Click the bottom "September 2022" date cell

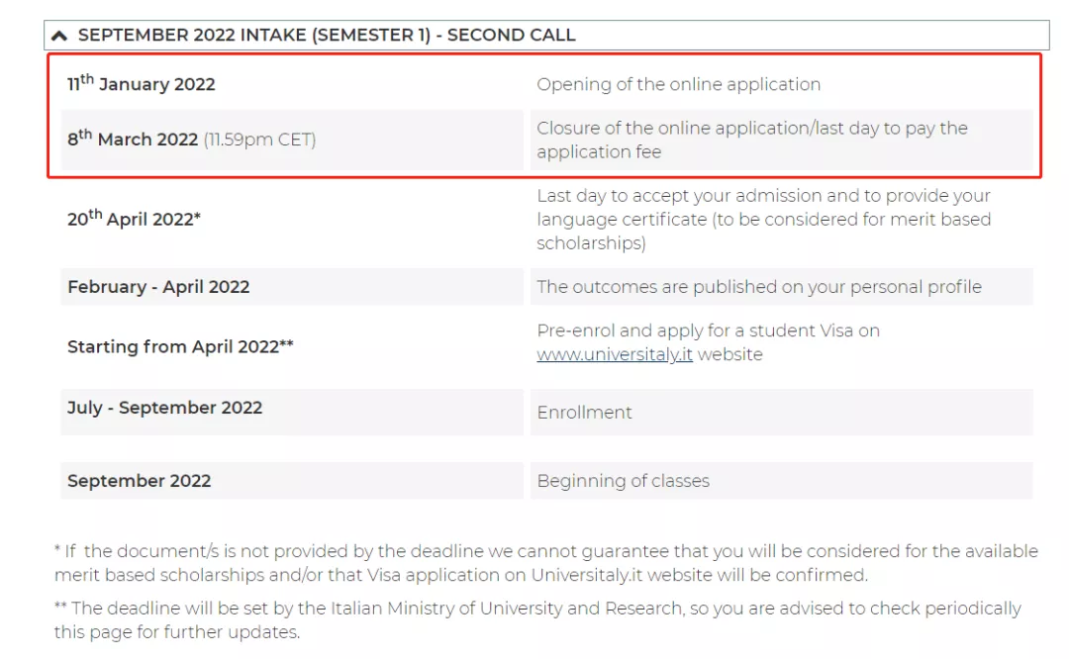(x=139, y=481)
